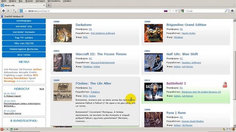
Task: Click the page vertical scrollbar thumb
Action: [x=235, y=75]
